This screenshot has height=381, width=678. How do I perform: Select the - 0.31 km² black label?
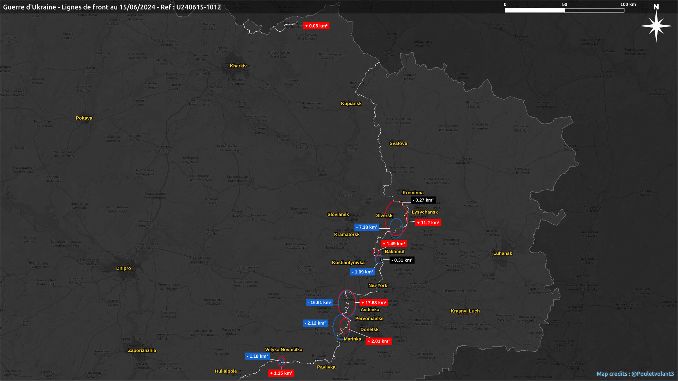tap(402, 260)
